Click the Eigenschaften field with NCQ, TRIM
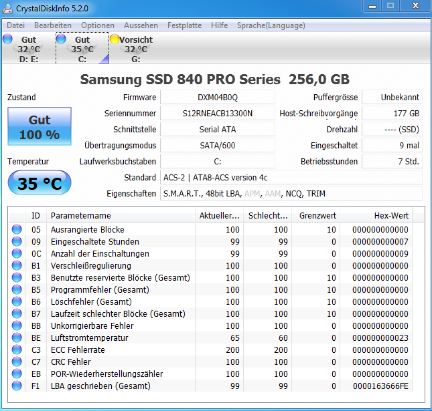This screenshot has height=411, width=432. point(291,194)
